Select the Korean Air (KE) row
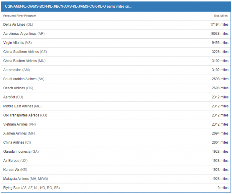 [x=116, y=170]
